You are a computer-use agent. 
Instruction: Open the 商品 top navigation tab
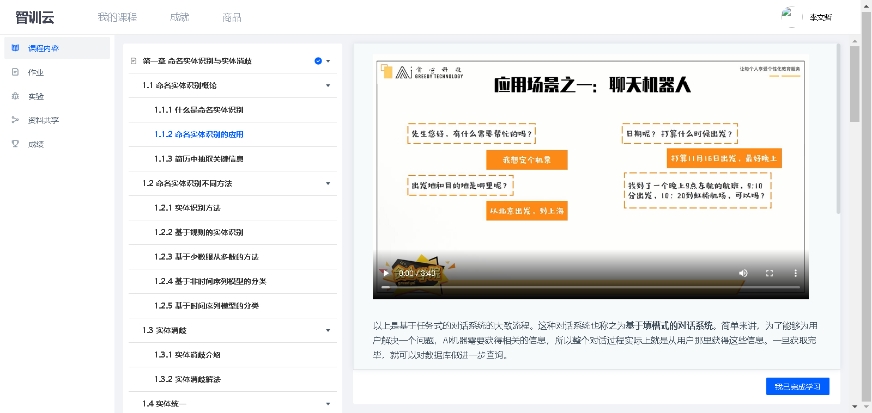[232, 17]
